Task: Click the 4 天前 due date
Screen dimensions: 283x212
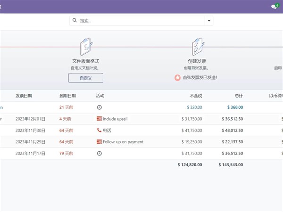Action: 65,119
